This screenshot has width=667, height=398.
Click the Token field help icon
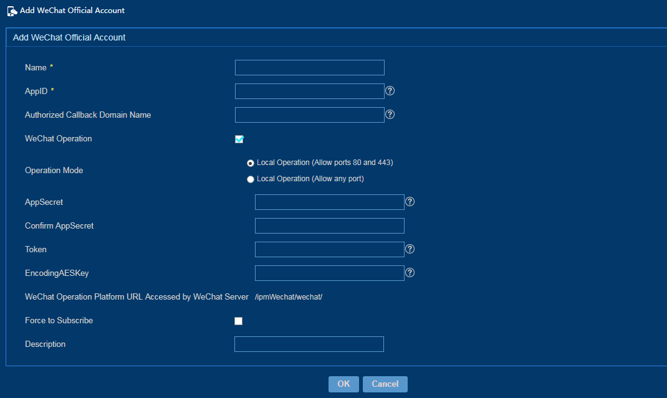tap(410, 249)
